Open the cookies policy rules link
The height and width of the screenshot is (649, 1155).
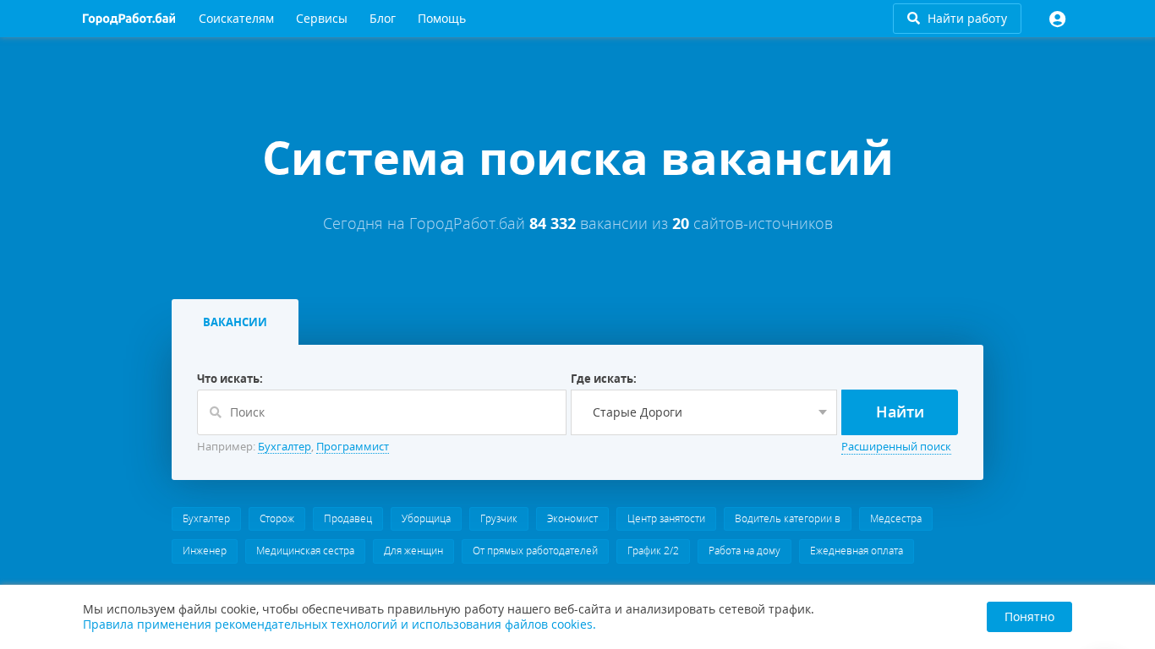(339, 625)
